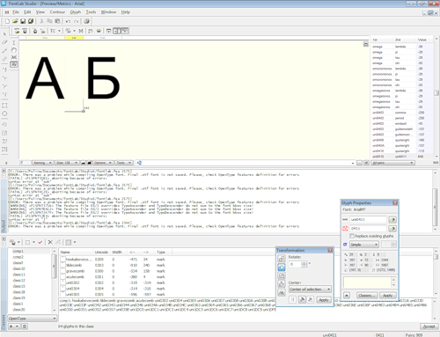
Task: Click the red X delete icon in Classes panel
Action: coord(50,242)
